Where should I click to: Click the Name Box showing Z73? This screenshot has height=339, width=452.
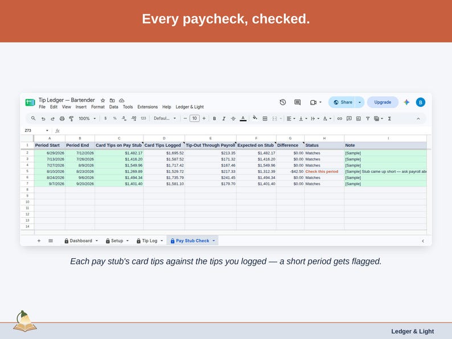point(36,130)
